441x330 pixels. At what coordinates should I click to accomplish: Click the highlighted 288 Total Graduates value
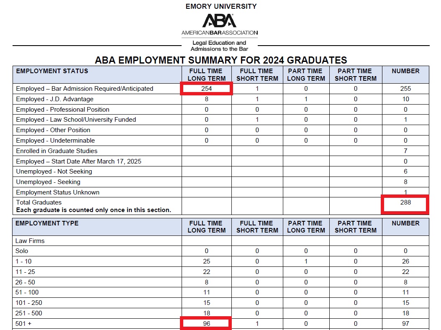pos(405,203)
